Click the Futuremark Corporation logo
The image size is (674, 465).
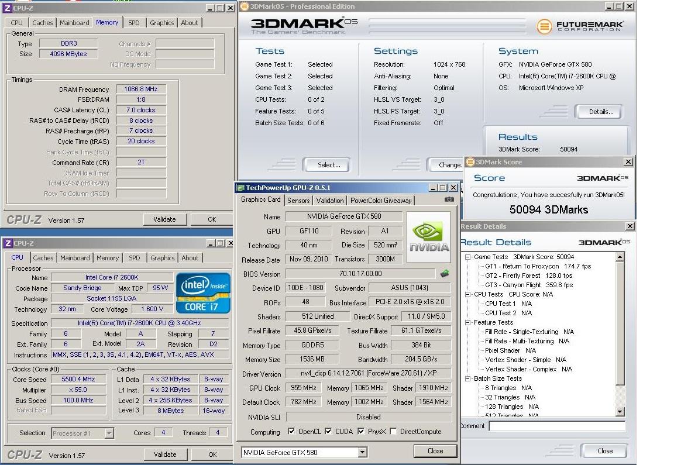pos(579,26)
